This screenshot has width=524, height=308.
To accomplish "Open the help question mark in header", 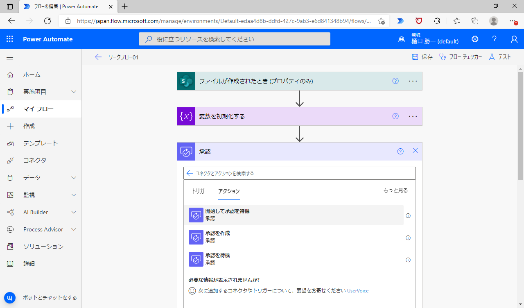I will pyautogui.click(x=495, y=39).
